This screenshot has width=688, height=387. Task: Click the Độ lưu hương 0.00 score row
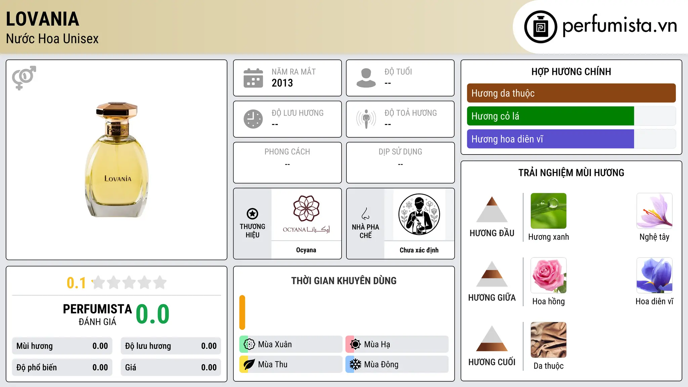pyautogui.click(x=171, y=346)
